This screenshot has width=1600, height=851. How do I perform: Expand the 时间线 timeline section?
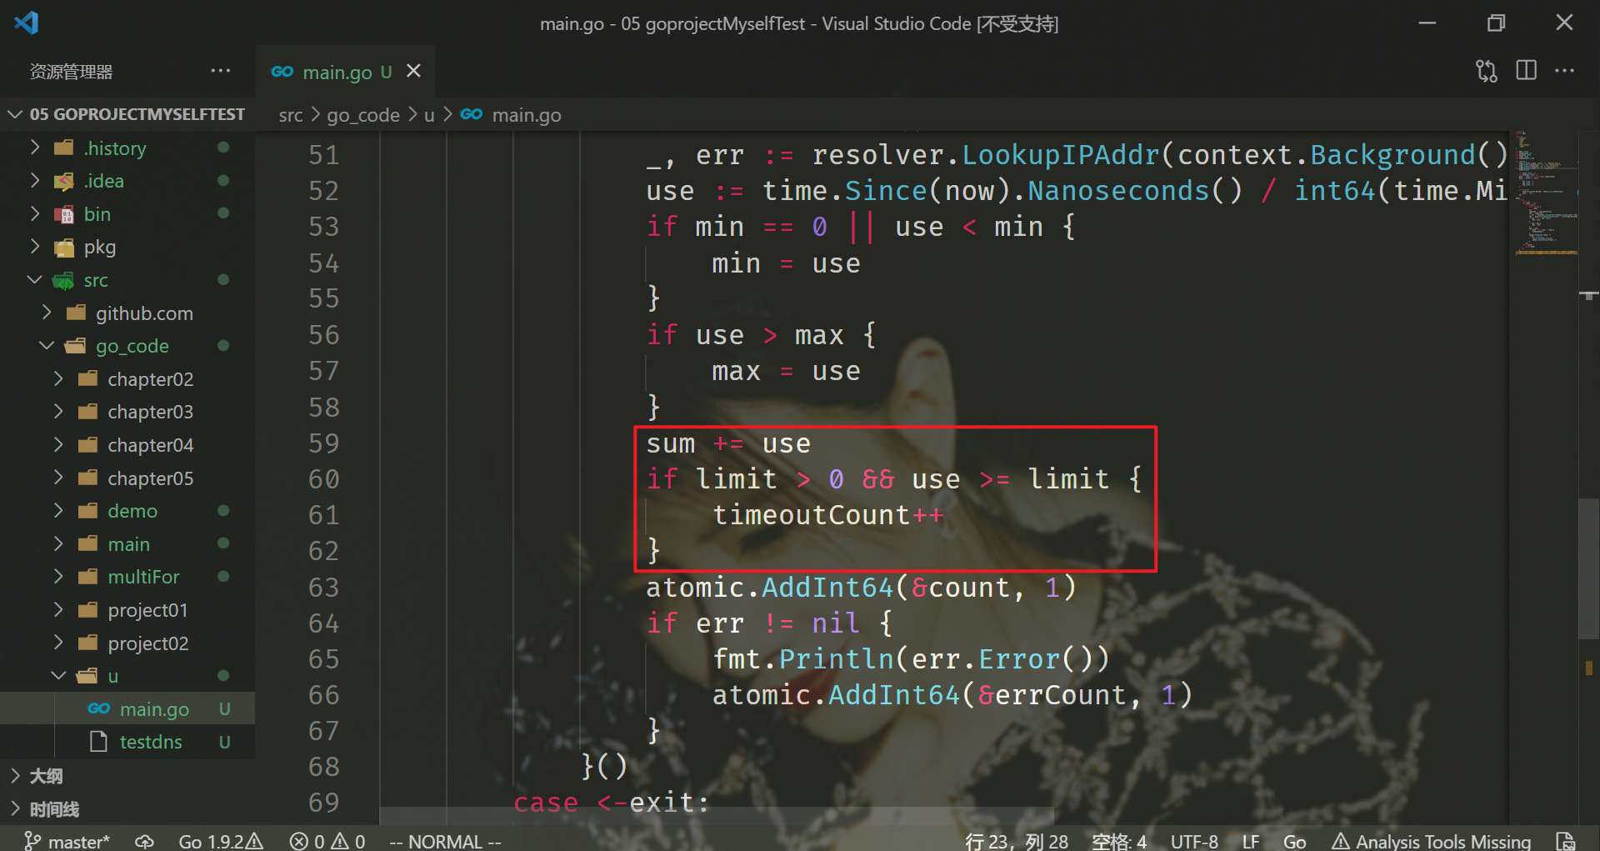coord(127,809)
